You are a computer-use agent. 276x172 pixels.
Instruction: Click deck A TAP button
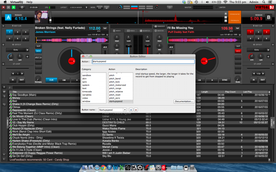(105, 28)
